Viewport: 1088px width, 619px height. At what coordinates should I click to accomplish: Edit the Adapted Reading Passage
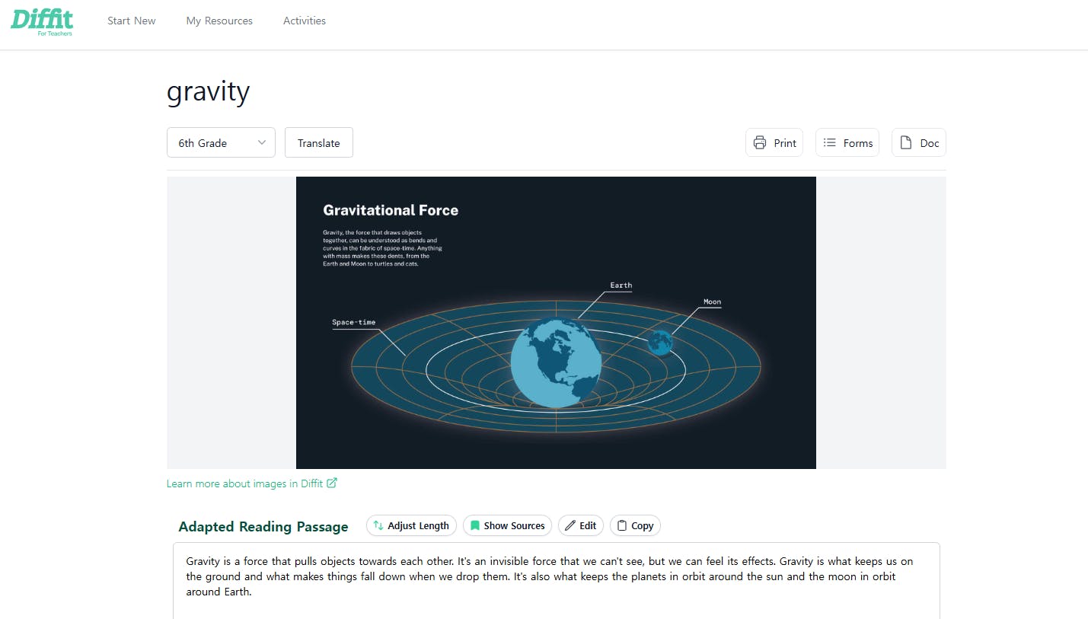(581, 525)
